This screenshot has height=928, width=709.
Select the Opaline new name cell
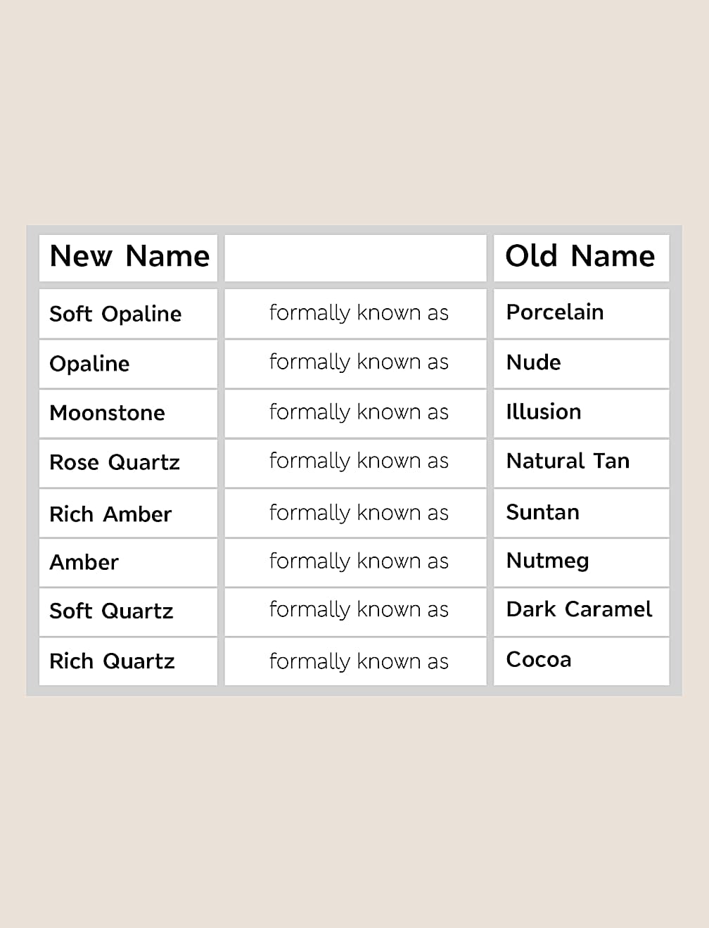coord(90,364)
